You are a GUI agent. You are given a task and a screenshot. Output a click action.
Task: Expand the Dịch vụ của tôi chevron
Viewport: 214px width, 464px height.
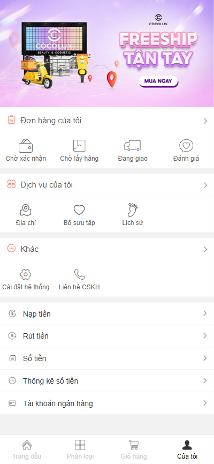point(205,185)
